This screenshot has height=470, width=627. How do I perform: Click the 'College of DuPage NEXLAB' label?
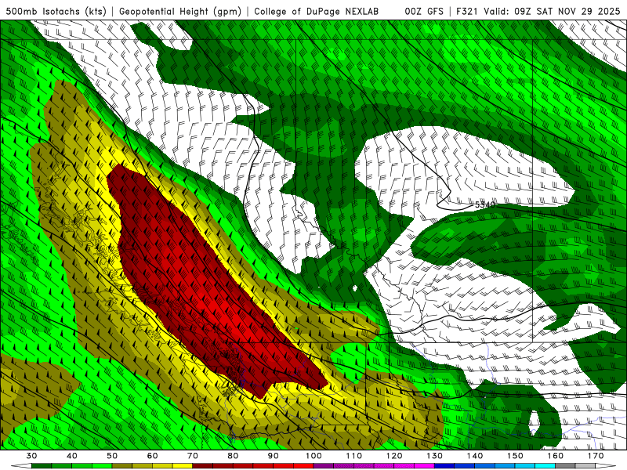316,11
